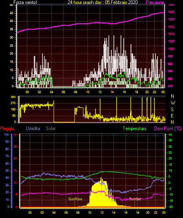Click the Dew Point (°C) legend label

168,128
